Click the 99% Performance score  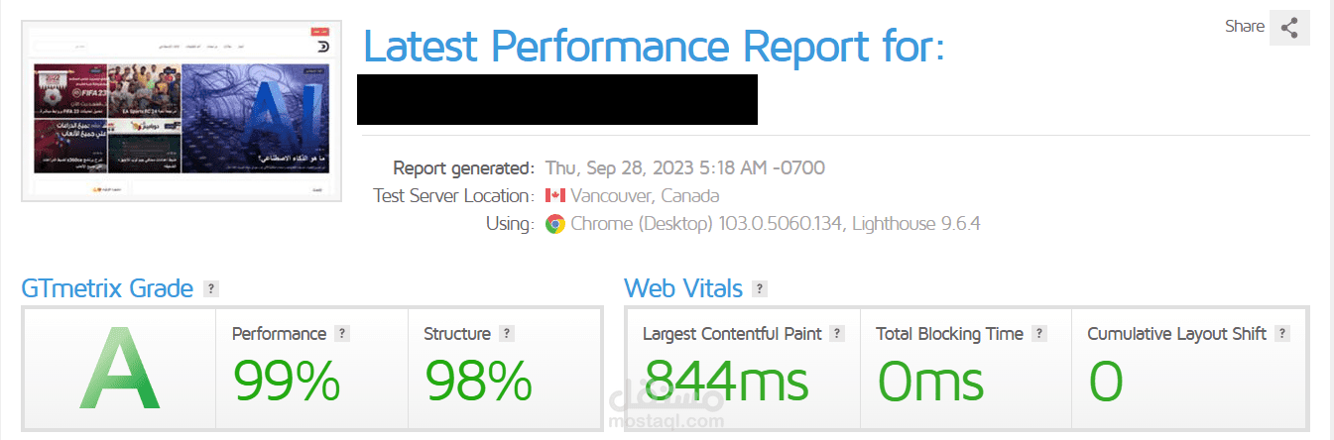pos(287,382)
